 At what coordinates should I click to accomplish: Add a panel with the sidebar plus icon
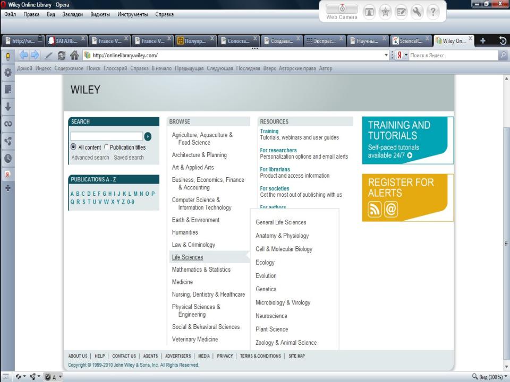8,188
